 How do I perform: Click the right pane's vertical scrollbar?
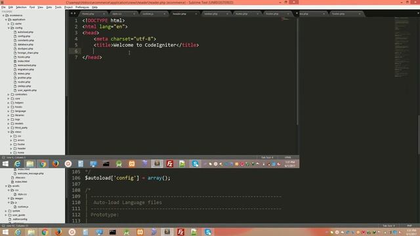(x=419, y=135)
